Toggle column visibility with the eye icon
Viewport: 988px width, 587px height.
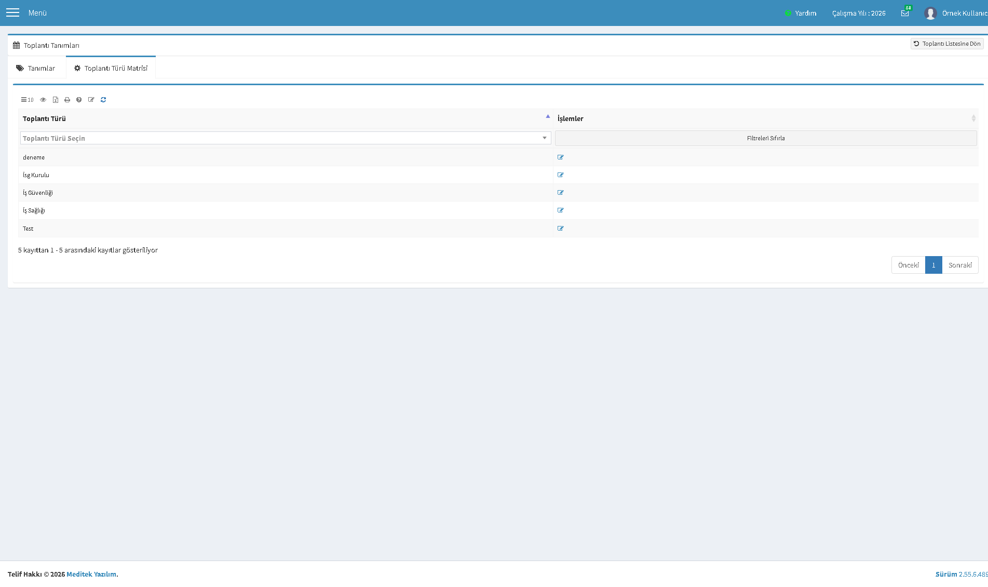pos(43,100)
